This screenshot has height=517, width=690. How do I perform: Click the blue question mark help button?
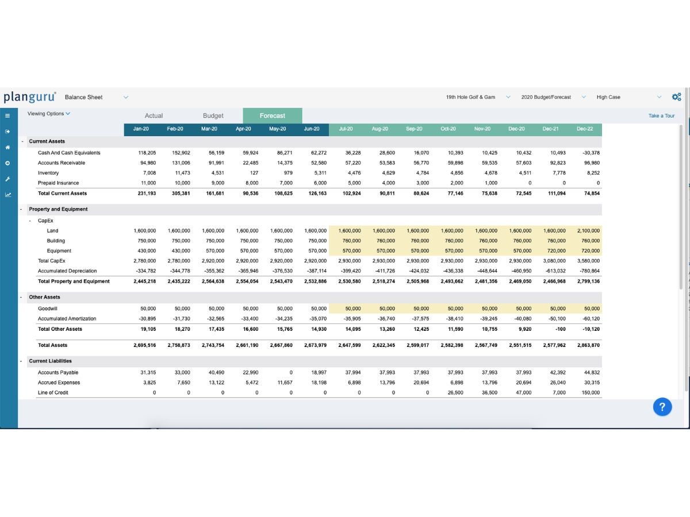pos(662,407)
